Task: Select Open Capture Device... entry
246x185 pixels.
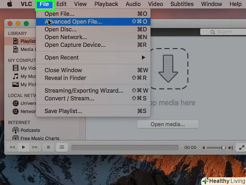Action: [x=93, y=45]
